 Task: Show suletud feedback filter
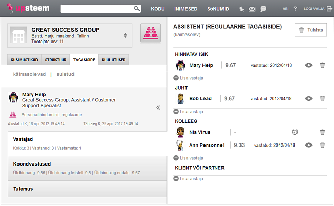tap(65, 74)
